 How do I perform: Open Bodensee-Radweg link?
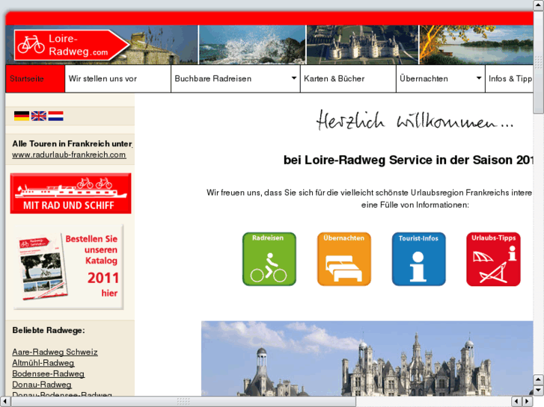tap(48, 373)
